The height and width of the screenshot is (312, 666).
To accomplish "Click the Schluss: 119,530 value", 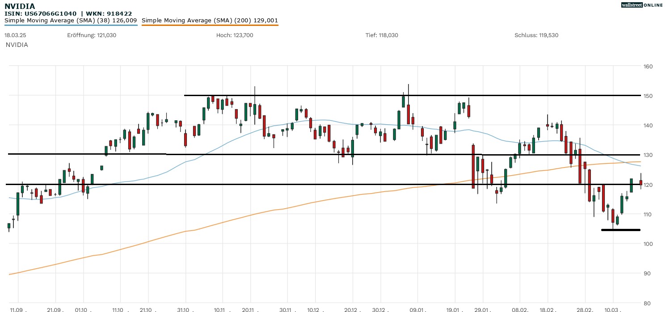I will (x=536, y=35).
